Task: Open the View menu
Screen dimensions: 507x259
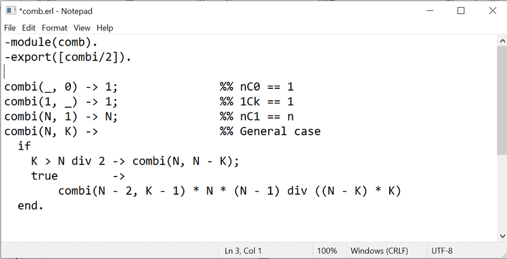Action: click(x=82, y=28)
